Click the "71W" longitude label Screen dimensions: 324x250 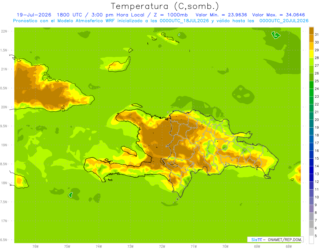[x=194, y=246]
